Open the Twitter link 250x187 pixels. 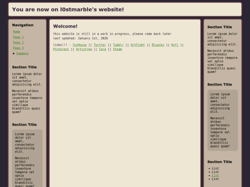coord(100,45)
